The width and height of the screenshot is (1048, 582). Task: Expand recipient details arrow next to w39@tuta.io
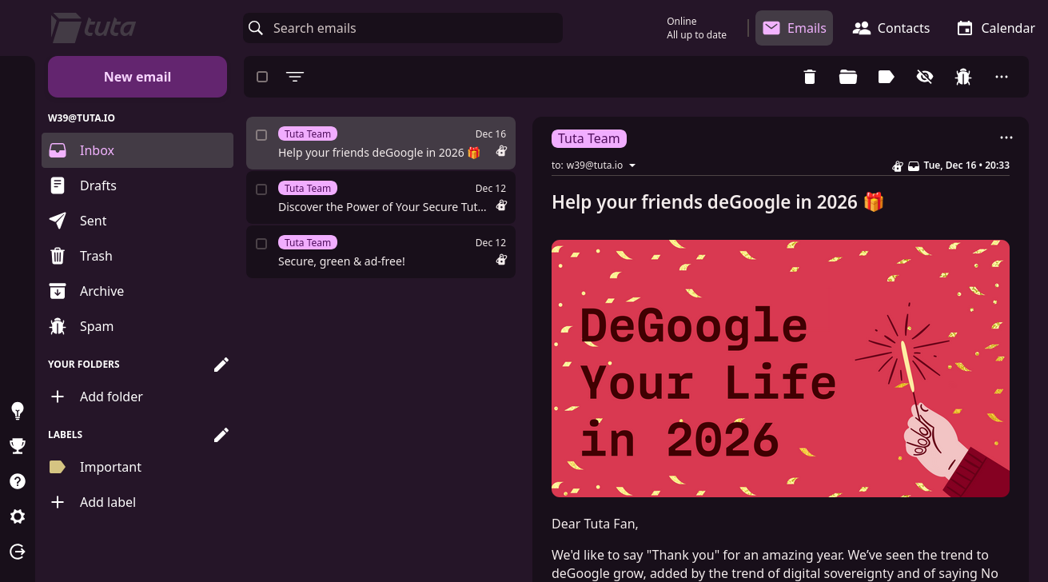pos(632,165)
